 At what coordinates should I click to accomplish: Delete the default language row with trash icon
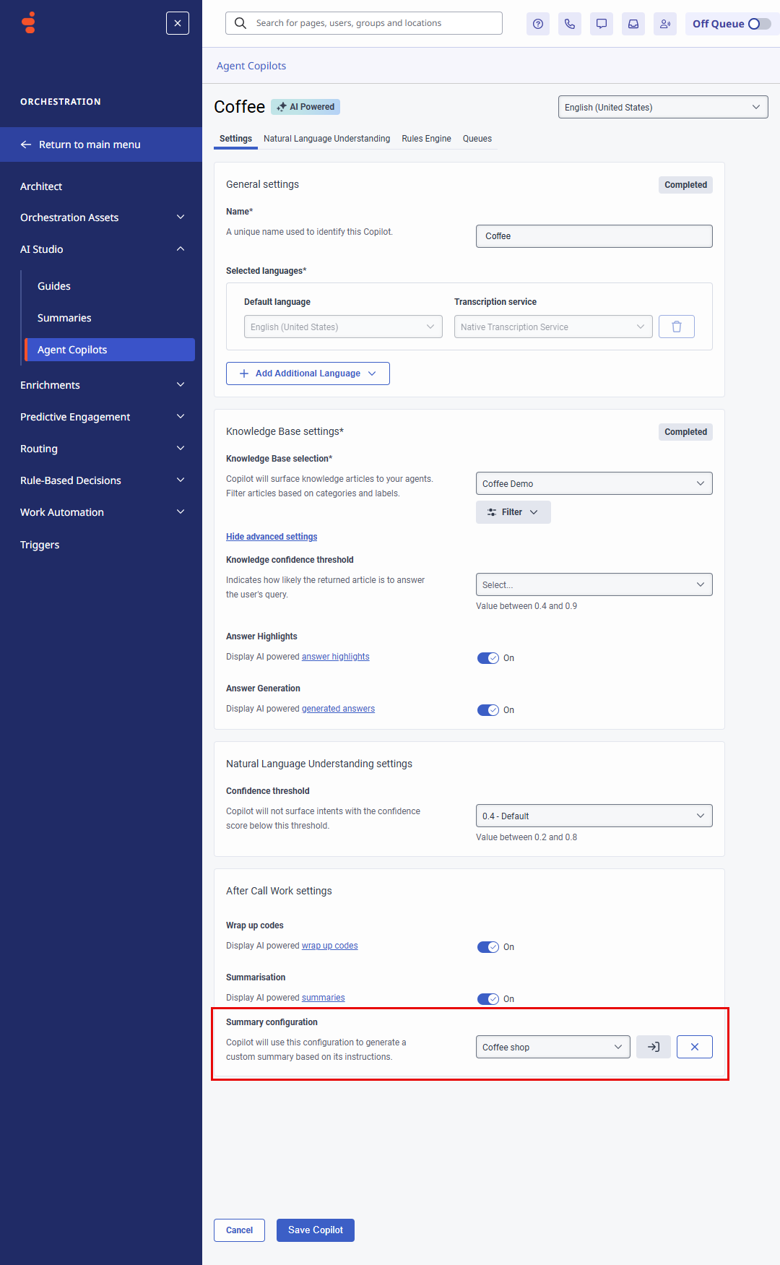677,327
